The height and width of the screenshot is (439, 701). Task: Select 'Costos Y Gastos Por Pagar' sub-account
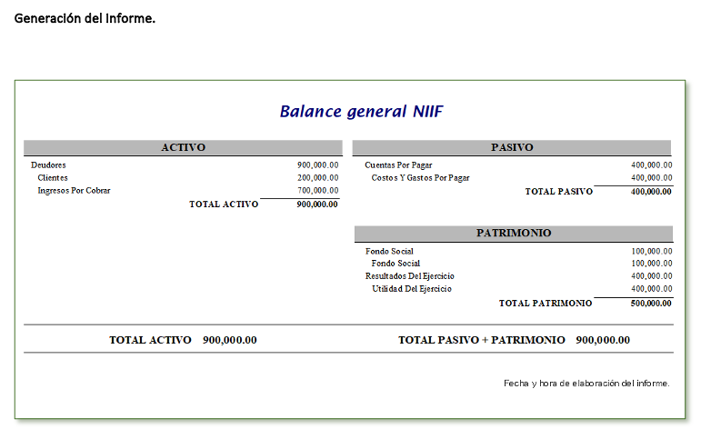[420, 178]
